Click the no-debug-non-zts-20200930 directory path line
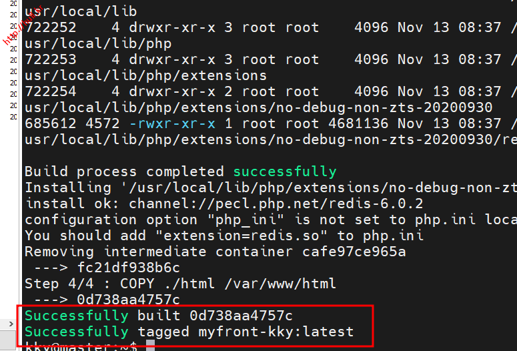 (258, 107)
